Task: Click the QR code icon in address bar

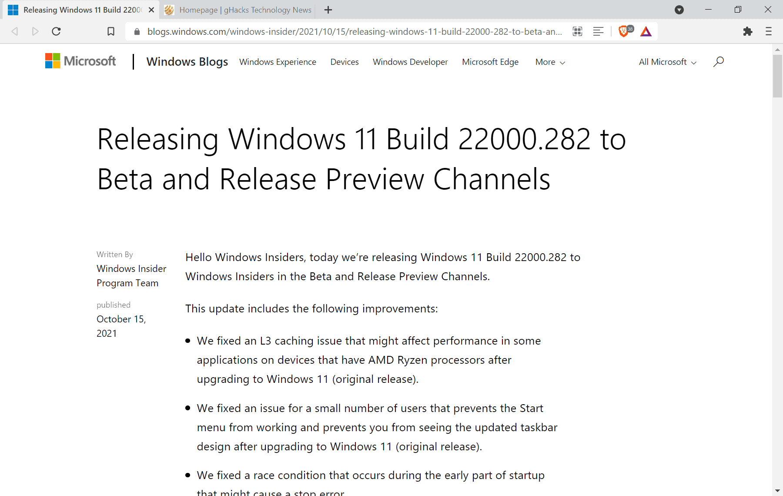Action: 577,31
